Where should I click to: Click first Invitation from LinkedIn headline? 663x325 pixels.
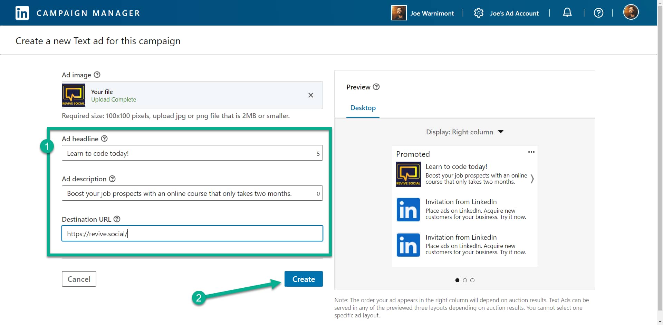pyautogui.click(x=461, y=202)
